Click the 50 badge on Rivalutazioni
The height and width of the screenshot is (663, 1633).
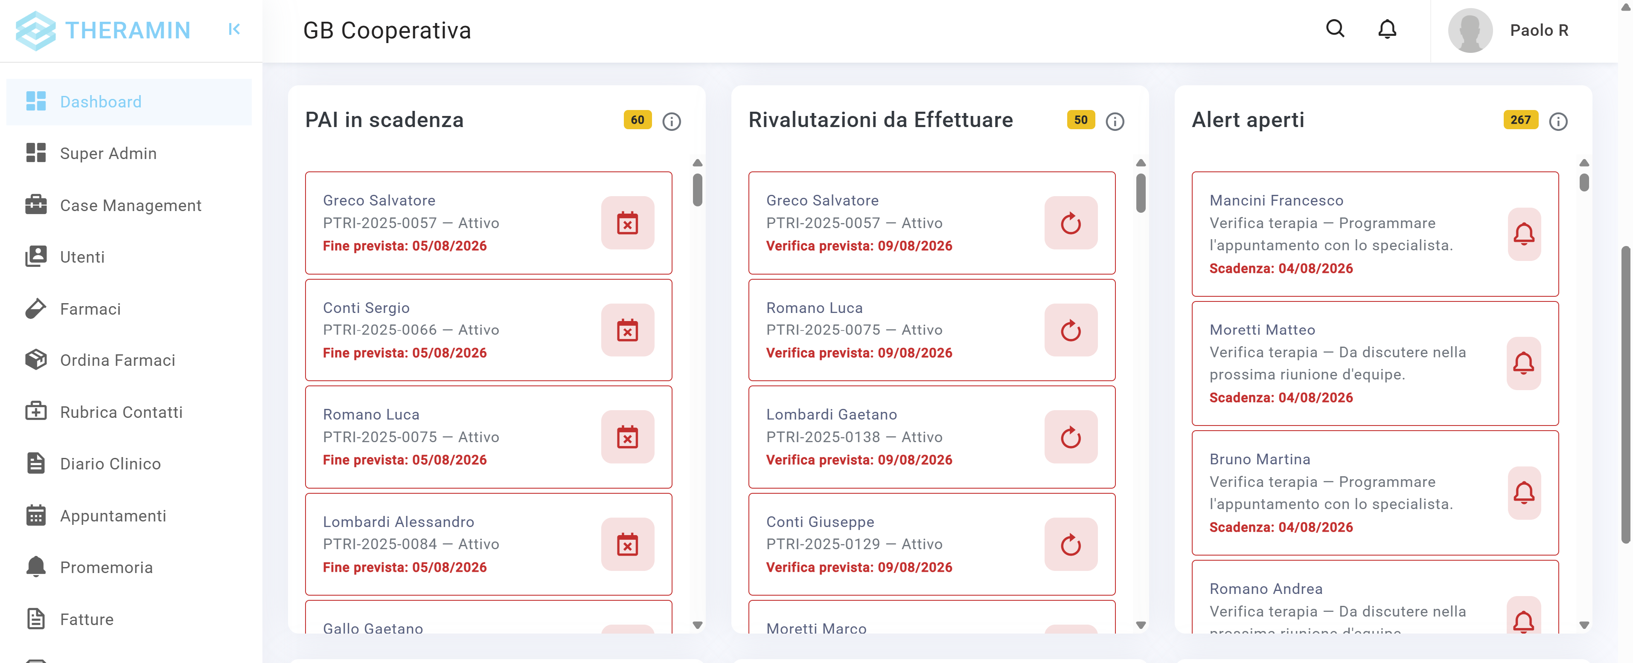(x=1080, y=120)
